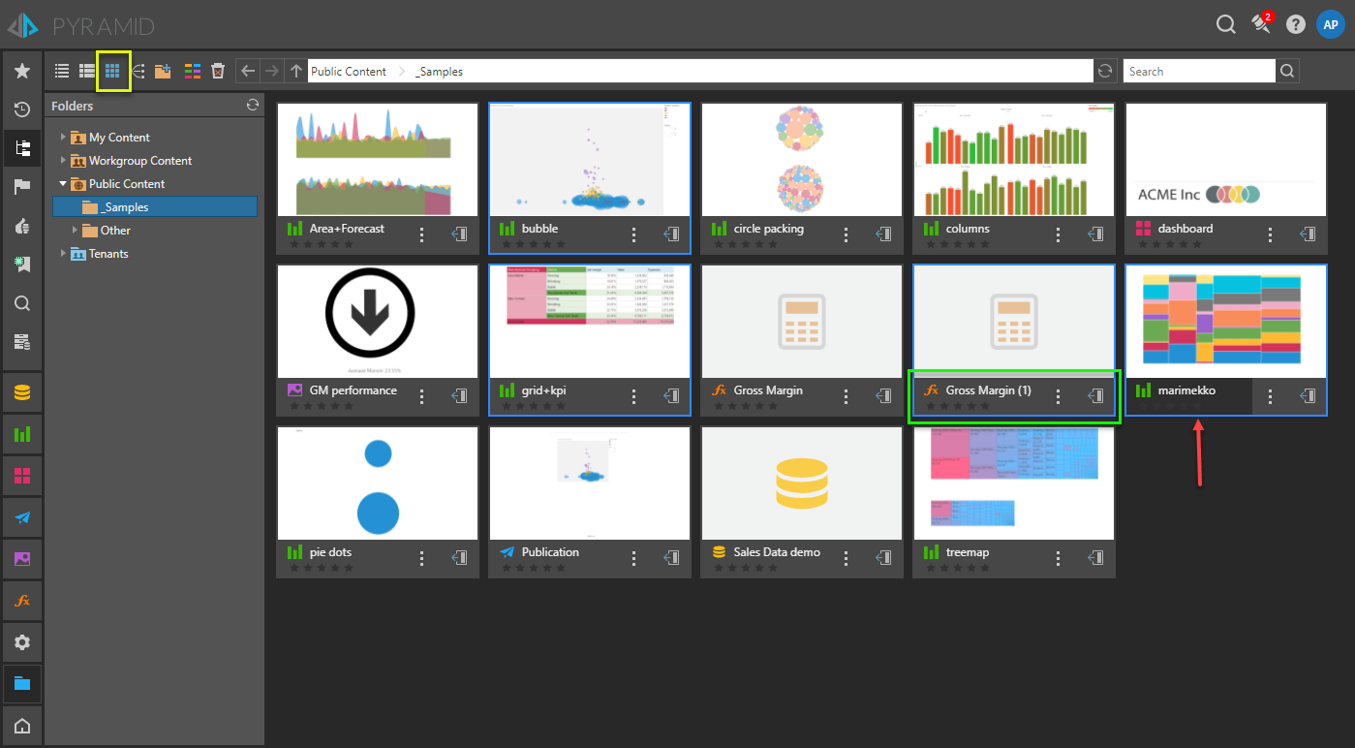Screen dimensions: 1355x748
Task: Open the notifications icon with red badge
Action: pos(1261,24)
